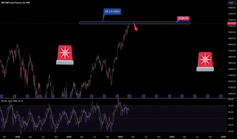Click 2024 on the time axis
The height and width of the screenshot is (139, 237).
click(120, 137)
